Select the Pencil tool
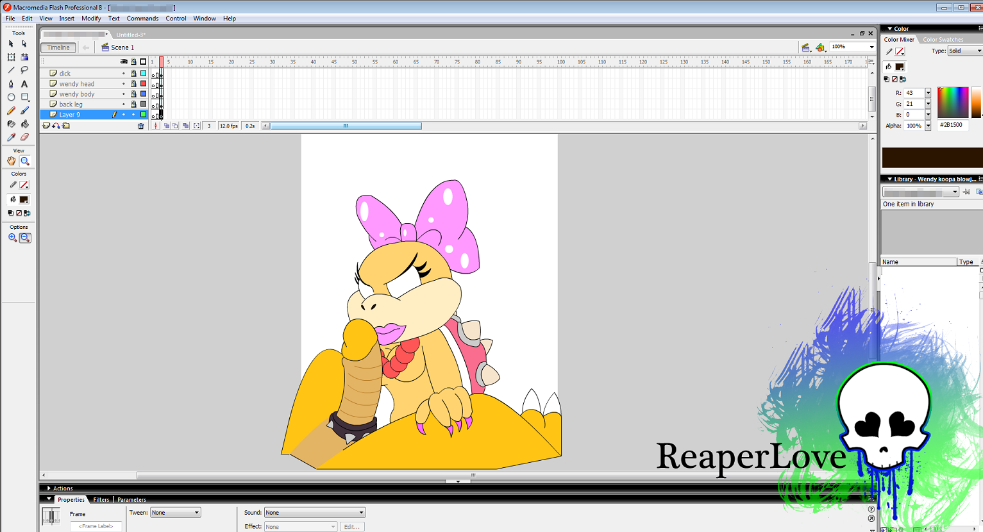 pyautogui.click(x=11, y=110)
